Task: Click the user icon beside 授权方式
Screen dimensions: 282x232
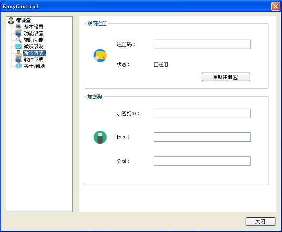Action: click(x=19, y=53)
